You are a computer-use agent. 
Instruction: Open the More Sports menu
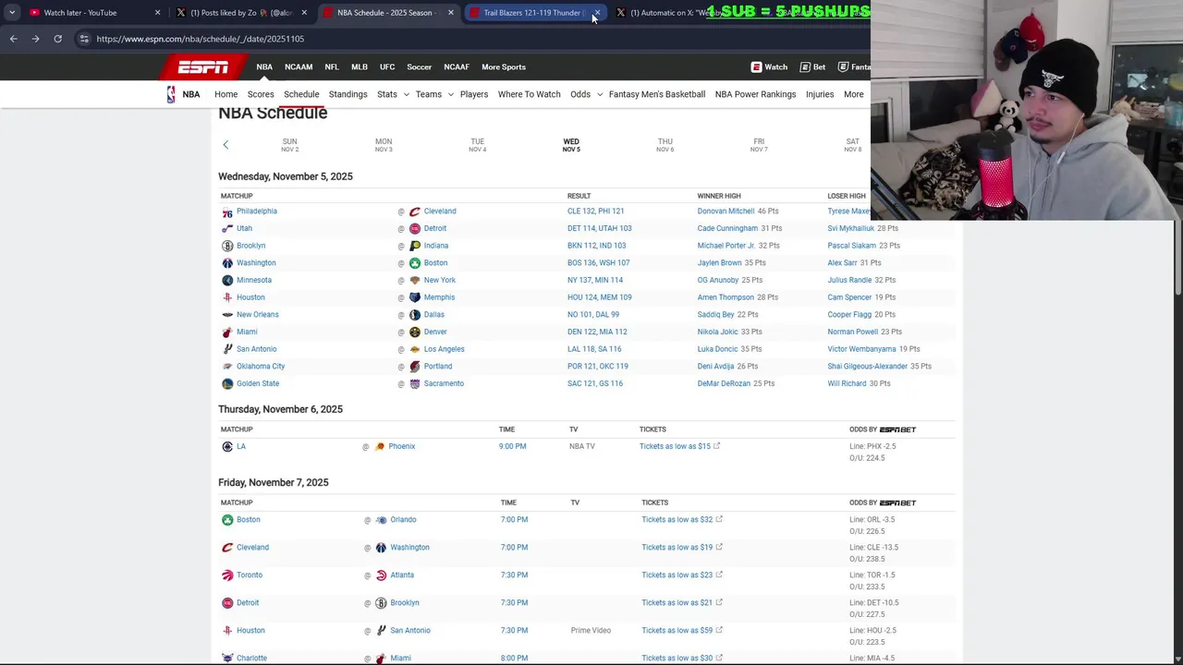504,66
